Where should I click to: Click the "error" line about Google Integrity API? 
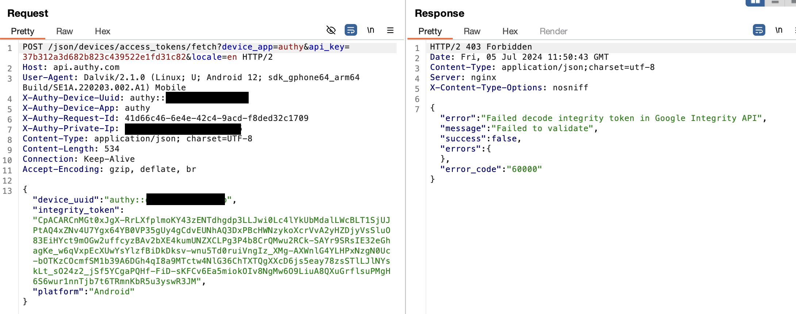click(x=603, y=118)
